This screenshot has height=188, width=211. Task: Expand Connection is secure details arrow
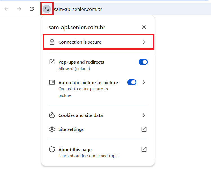(x=144, y=42)
